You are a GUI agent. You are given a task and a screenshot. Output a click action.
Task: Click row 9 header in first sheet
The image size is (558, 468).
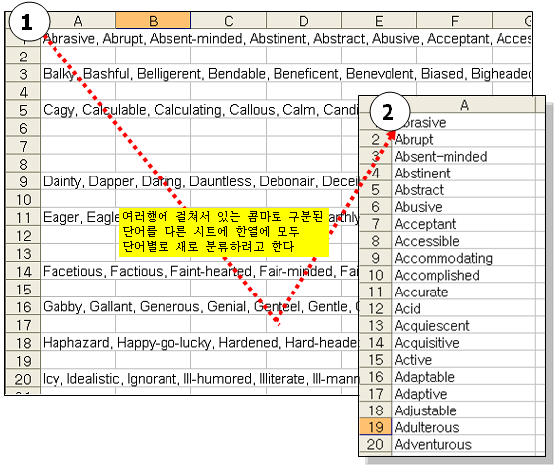pyautogui.click(x=23, y=181)
